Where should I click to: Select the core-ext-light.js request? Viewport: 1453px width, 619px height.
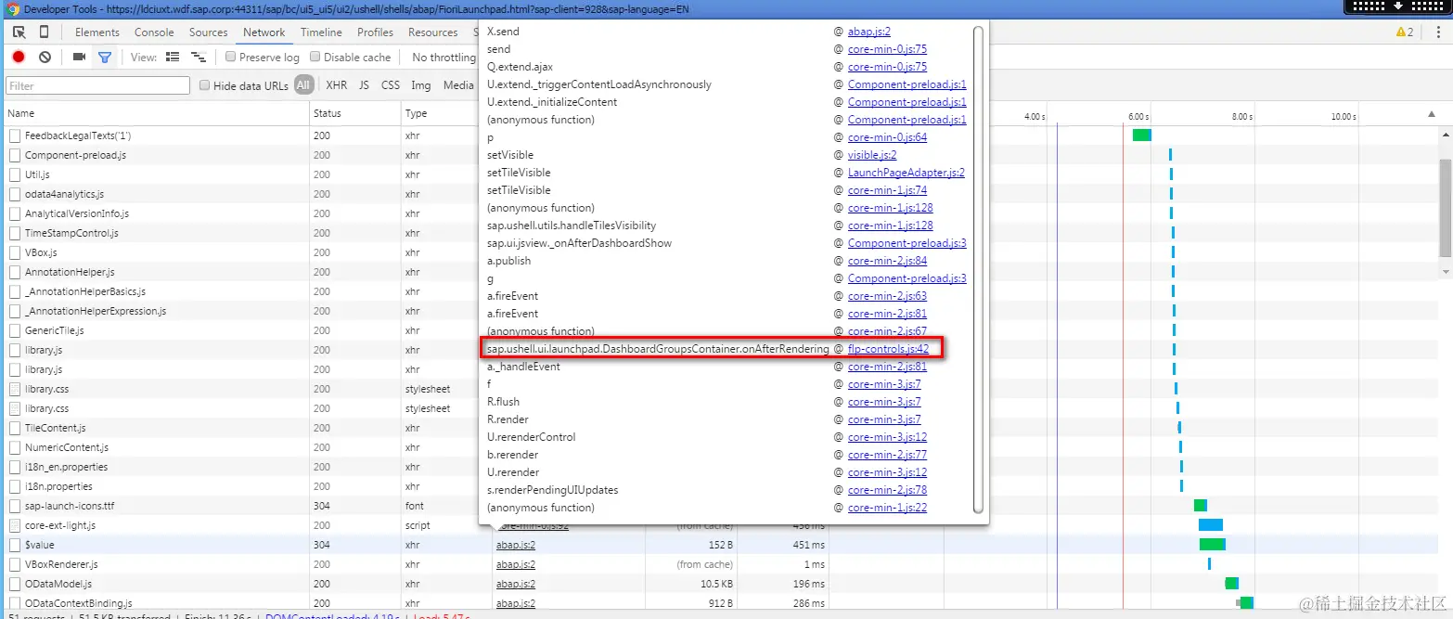(60, 525)
